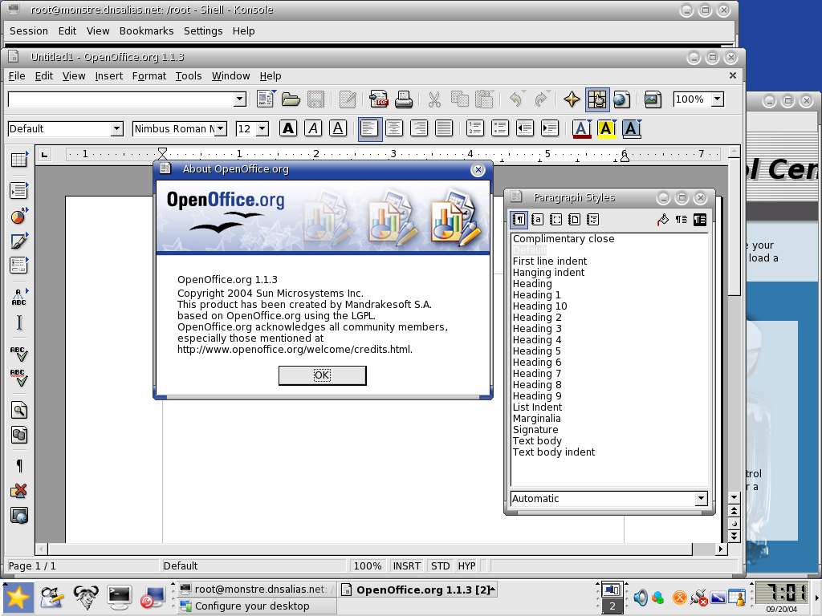Click OK in the About OpenOffice.org dialog
The image size is (822, 616).
pos(323,375)
